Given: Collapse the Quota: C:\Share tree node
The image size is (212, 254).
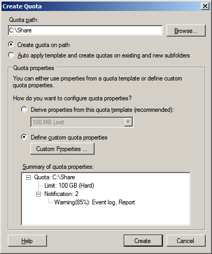Looking at the screenshot, I should pyautogui.click(x=28, y=177).
